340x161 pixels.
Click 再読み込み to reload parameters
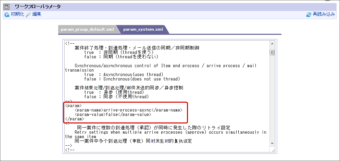tap(324, 15)
